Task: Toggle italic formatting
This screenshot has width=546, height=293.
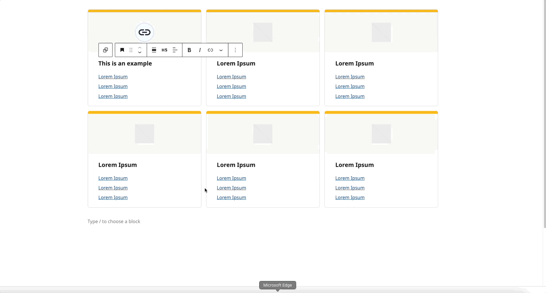Action: pos(200,50)
